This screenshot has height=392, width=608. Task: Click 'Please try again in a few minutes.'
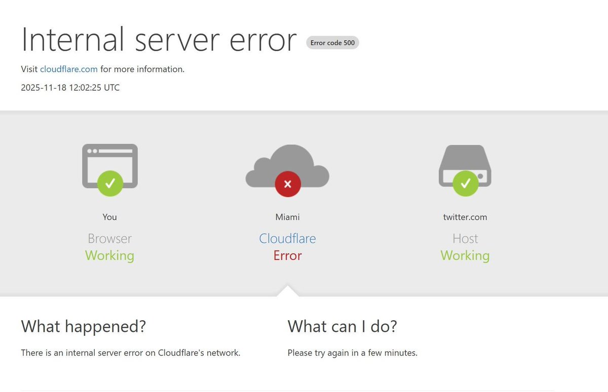pyautogui.click(x=353, y=353)
